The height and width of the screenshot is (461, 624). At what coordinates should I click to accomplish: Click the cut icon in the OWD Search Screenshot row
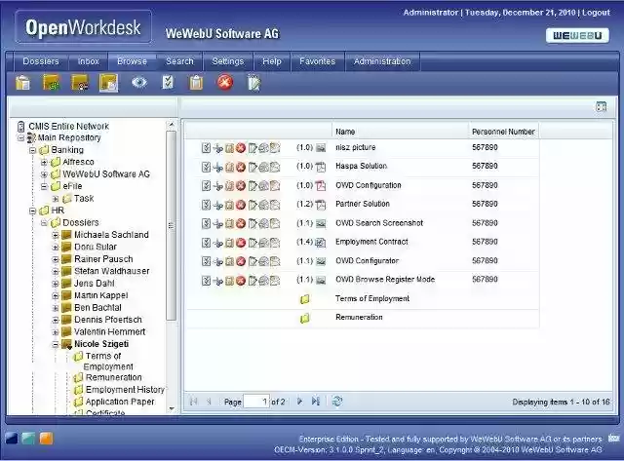[x=217, y=224]
